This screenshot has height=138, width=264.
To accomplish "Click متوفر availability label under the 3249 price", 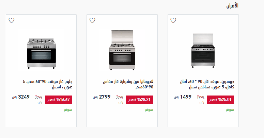I will (68, 110).
